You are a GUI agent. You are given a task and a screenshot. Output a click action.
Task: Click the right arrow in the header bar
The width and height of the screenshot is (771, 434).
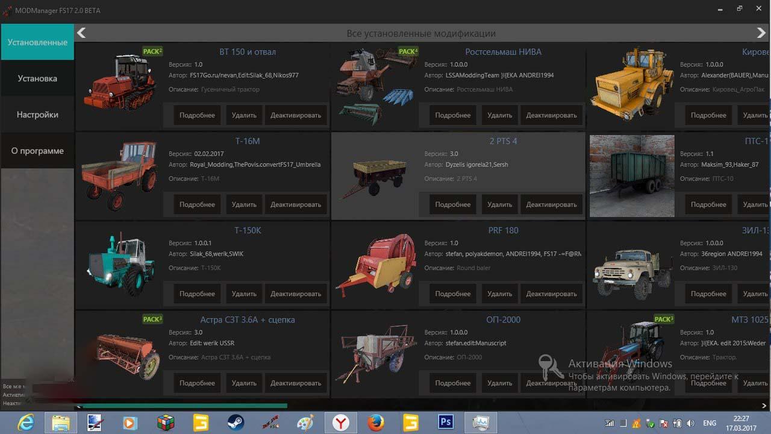tap(761, 33)
